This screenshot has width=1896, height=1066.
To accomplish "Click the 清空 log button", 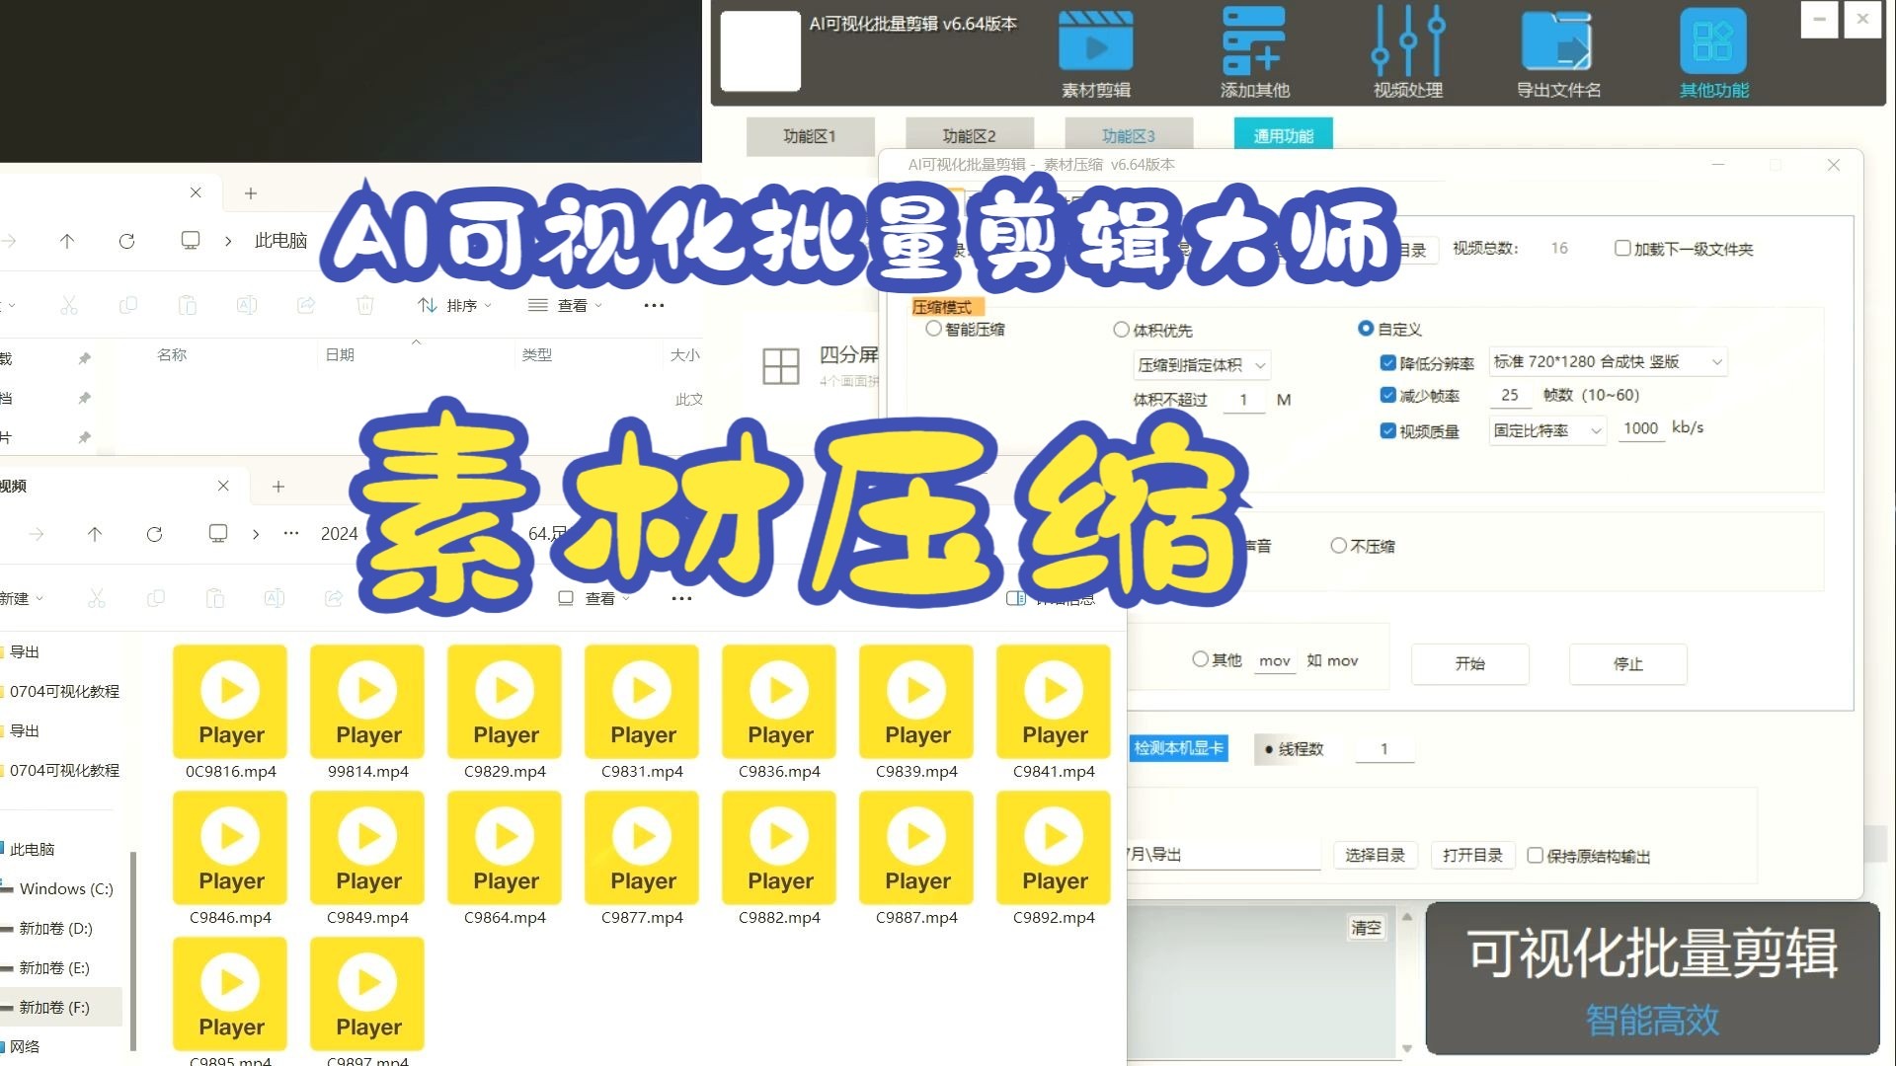I will [1367, 927].
